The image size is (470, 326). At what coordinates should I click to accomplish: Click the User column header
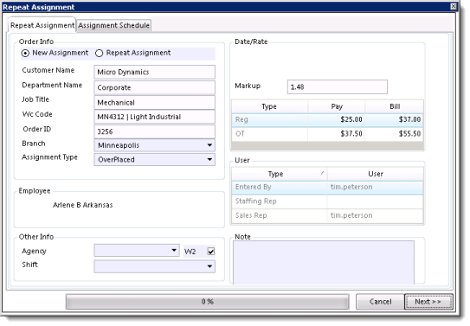point(376,174)
